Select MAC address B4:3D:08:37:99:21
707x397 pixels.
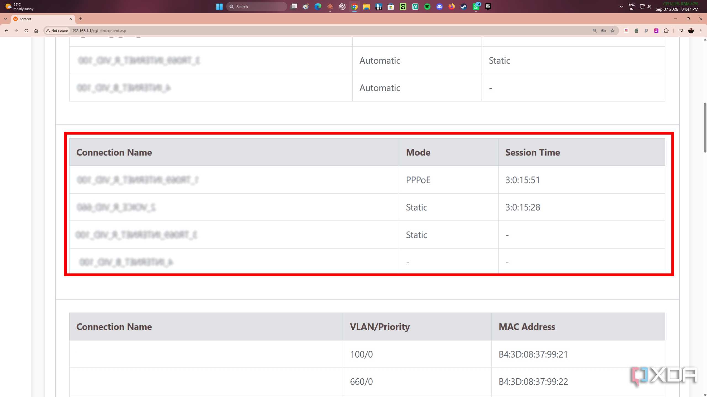[x=533, y=354]
